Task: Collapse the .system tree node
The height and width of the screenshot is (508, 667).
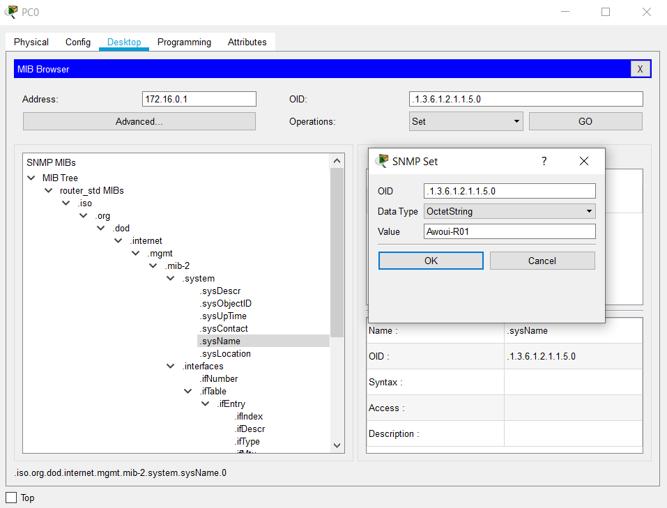Action: click(171, 278)
